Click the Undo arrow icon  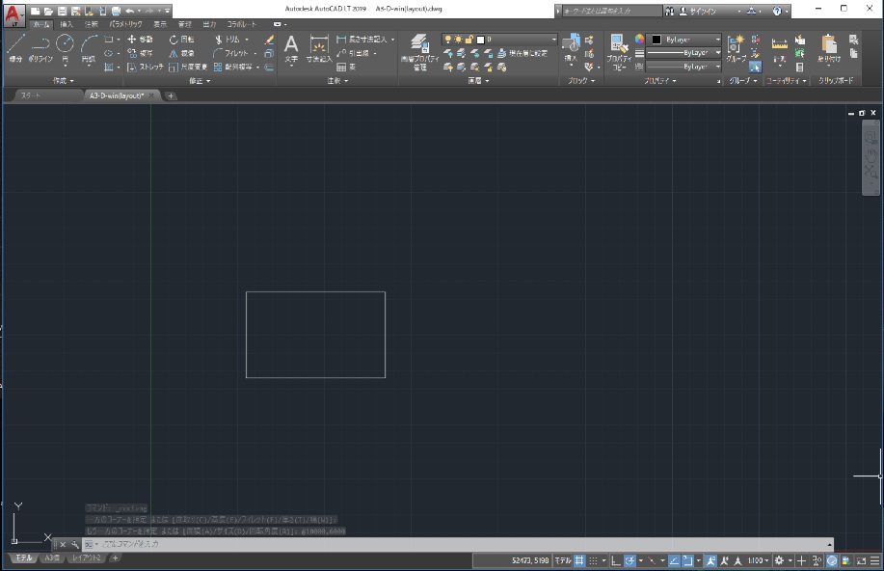pyautogui.click(x=130, y=11)
